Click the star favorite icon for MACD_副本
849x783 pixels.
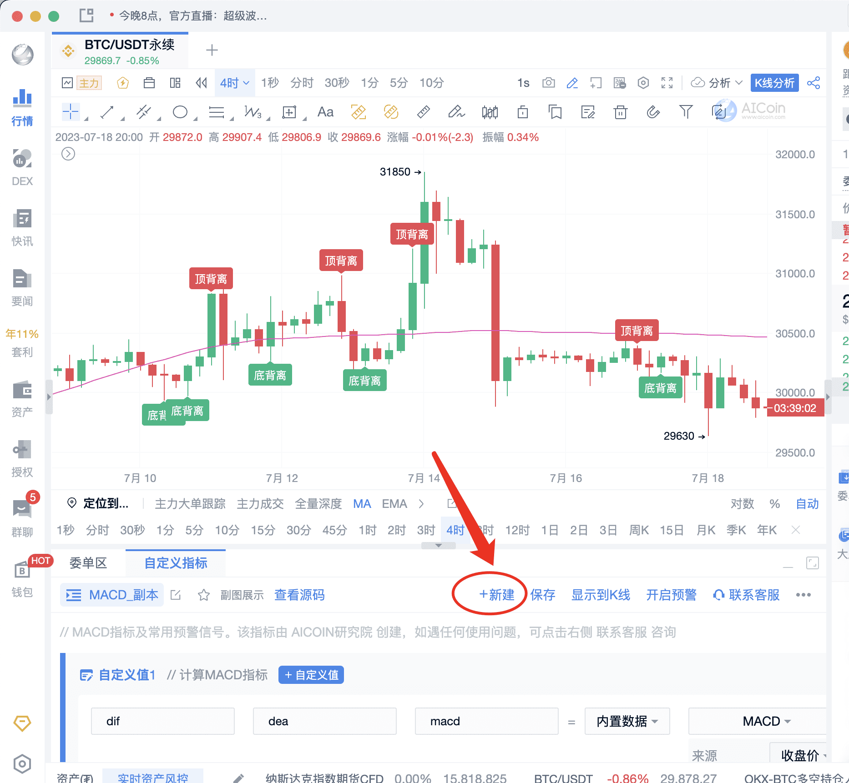[204, 595]
